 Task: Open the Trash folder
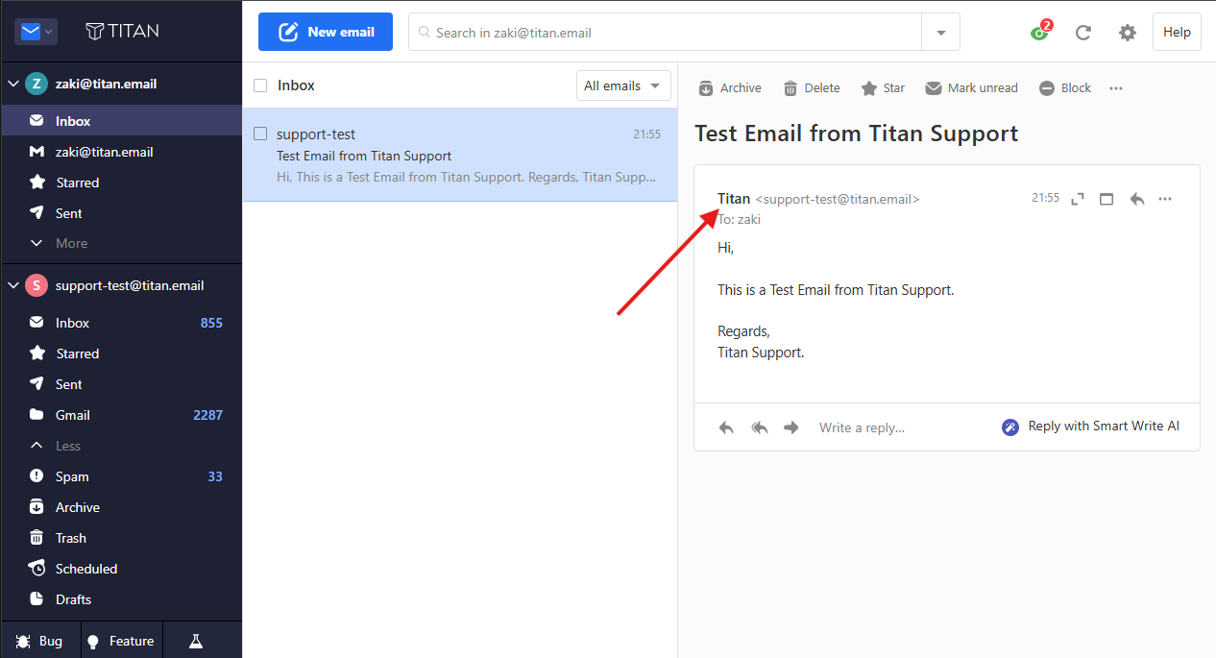121,538
